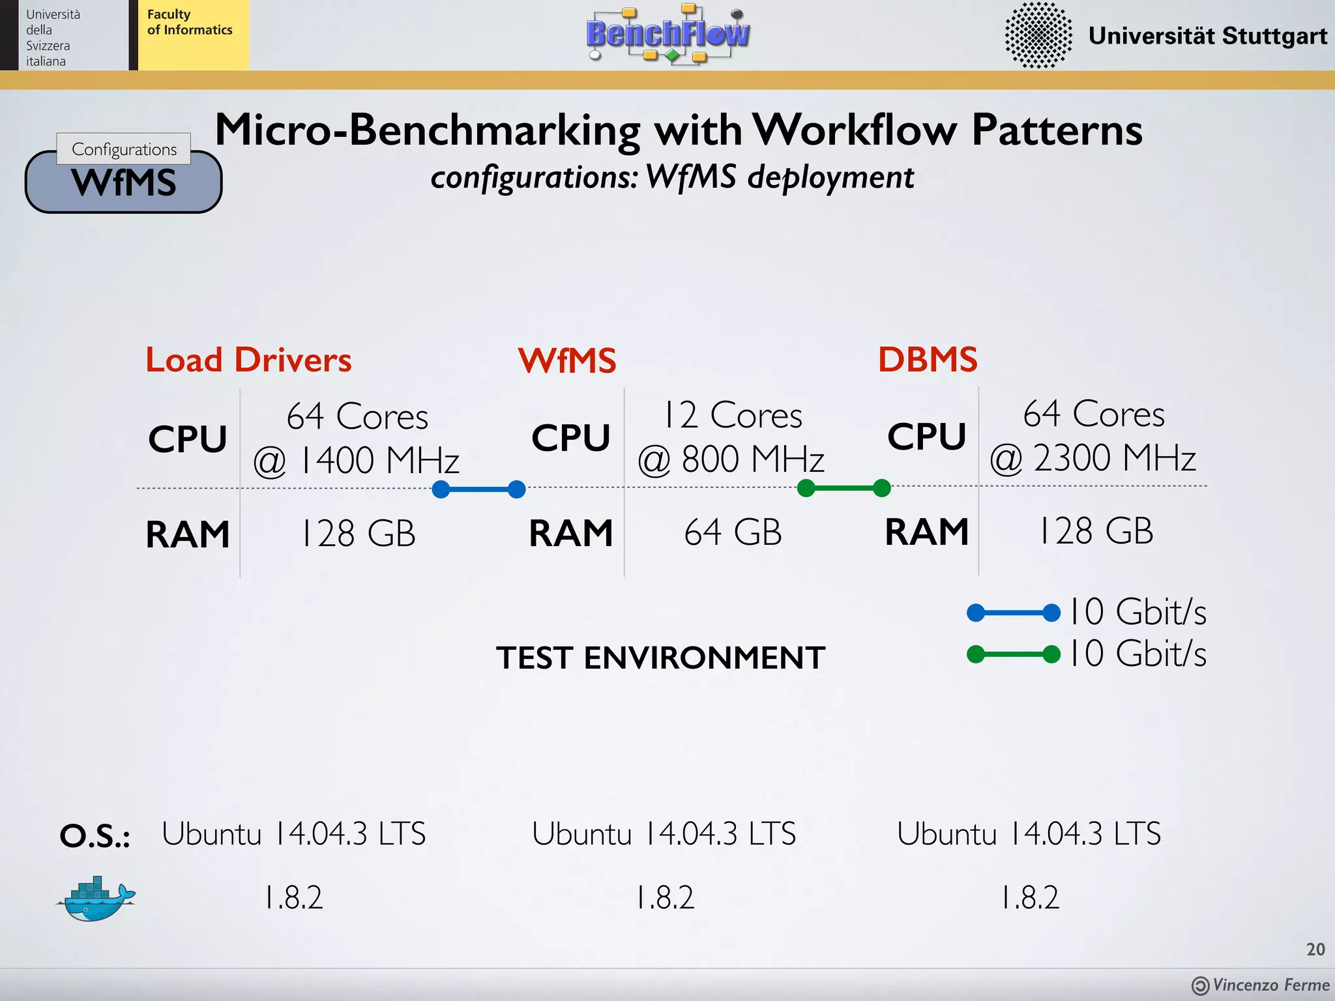Click the green legend 10 Gbit/s text
The width and height of the screenshot is (1335, 1001).
(1138, 653)
